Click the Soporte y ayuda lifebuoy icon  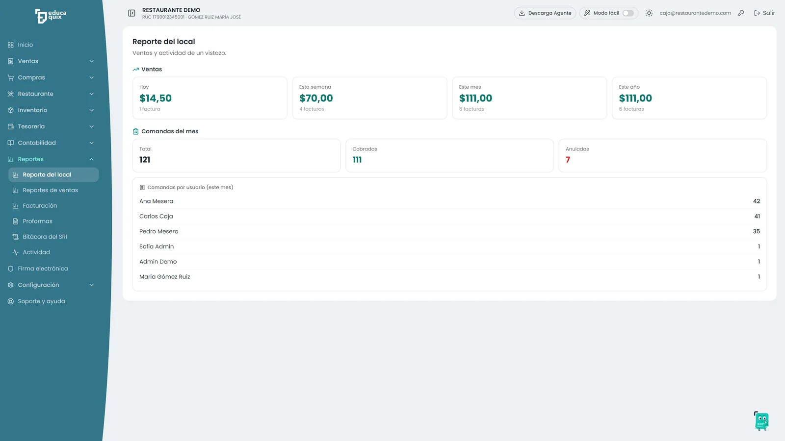pos(11,301)
